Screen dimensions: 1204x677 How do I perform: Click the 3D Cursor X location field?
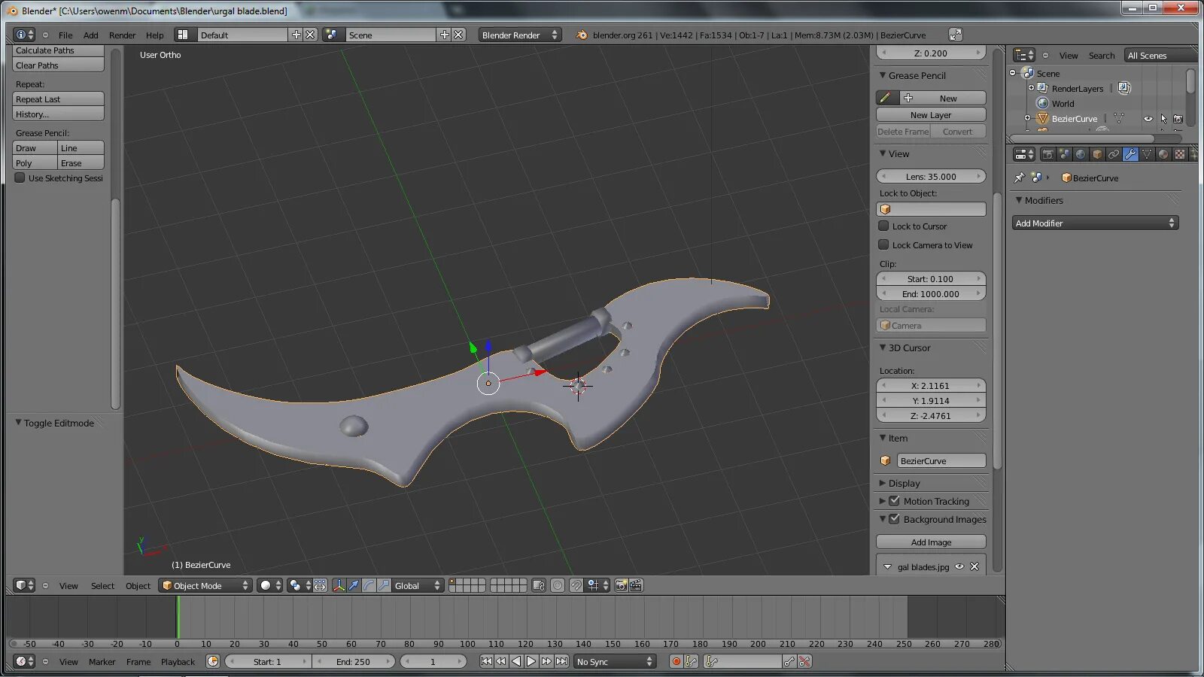point(931,385)
